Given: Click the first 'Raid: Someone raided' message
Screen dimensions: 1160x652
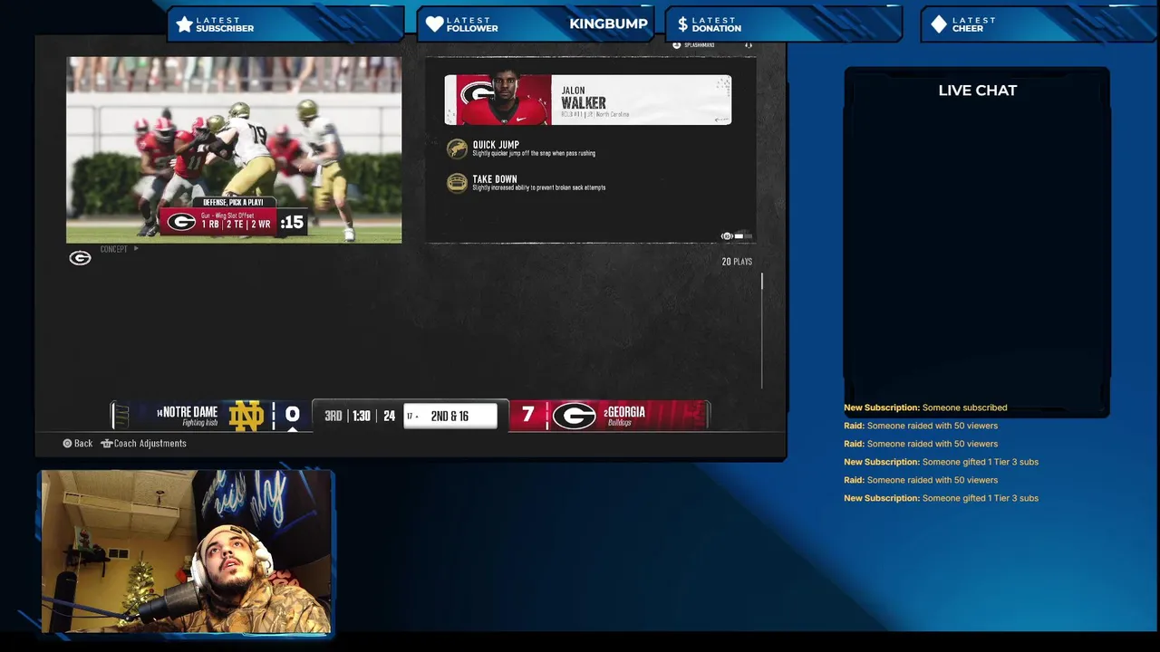Looking at the screenshot, I should [x=921, y=426].
